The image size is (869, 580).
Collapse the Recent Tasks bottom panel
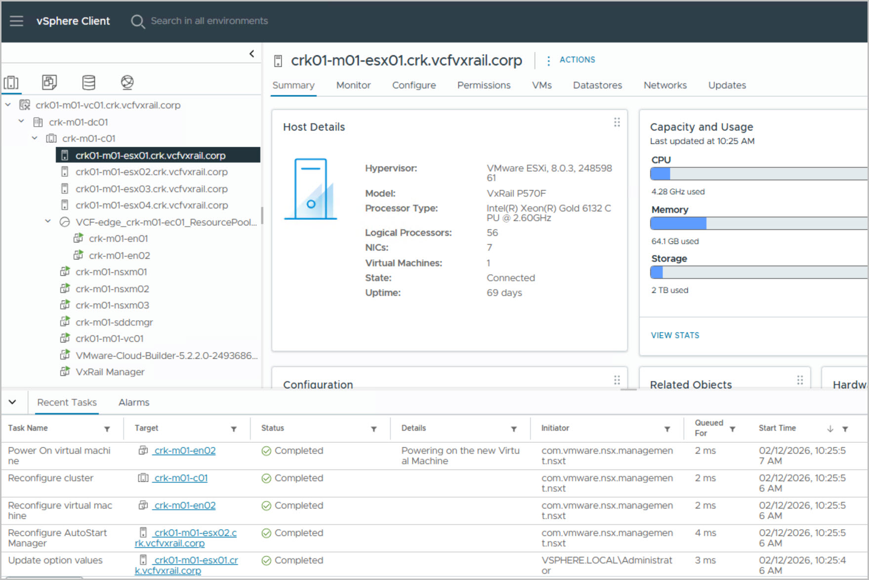[12, 402]
